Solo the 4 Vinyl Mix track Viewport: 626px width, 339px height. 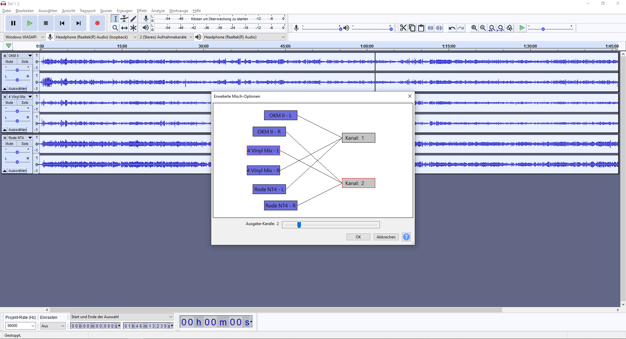[25, 103]
